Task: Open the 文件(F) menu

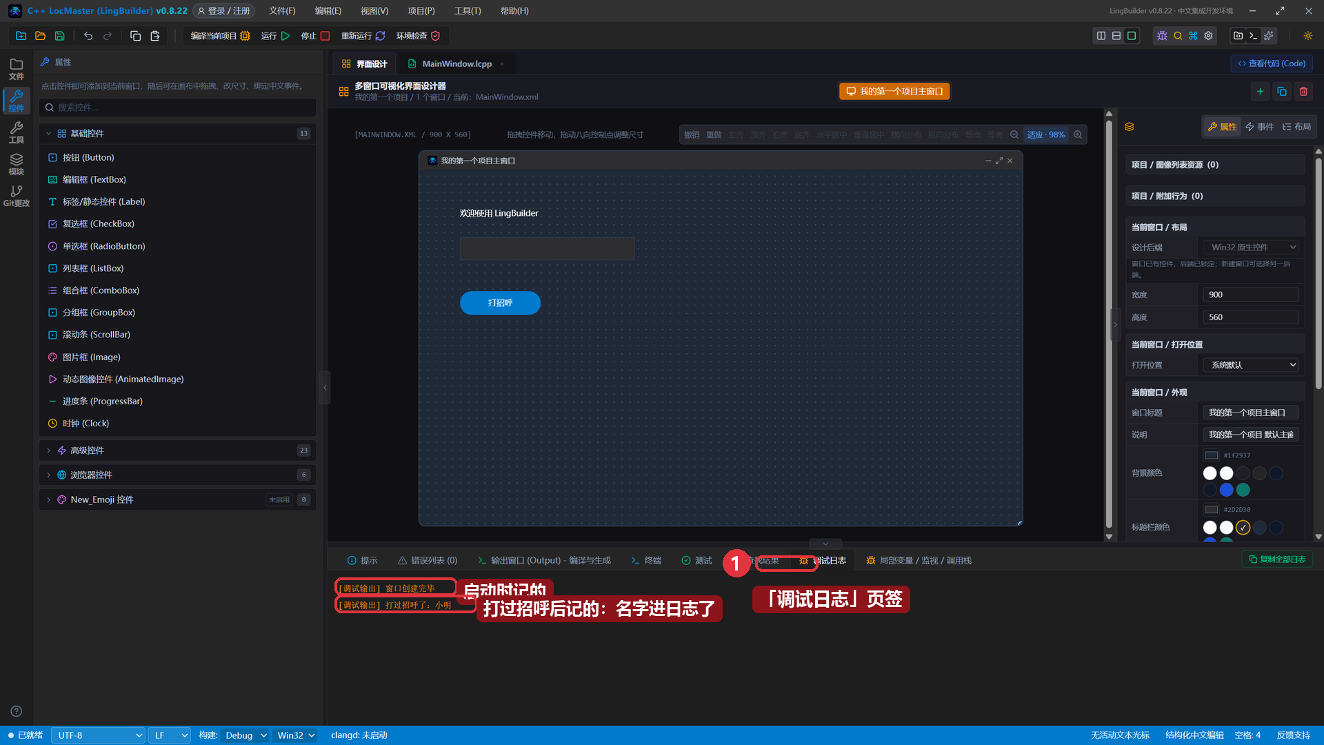Action: coord(282,11)
